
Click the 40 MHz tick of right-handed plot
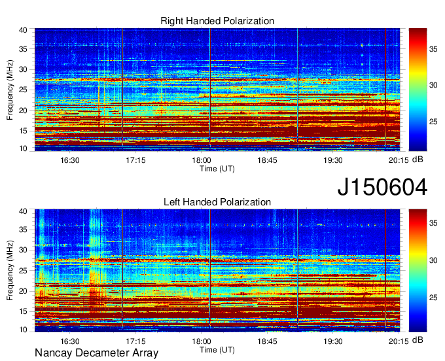coord(23,30)
